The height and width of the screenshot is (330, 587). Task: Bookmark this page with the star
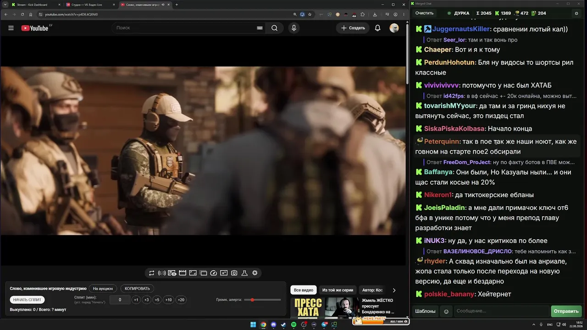(310, 14)
